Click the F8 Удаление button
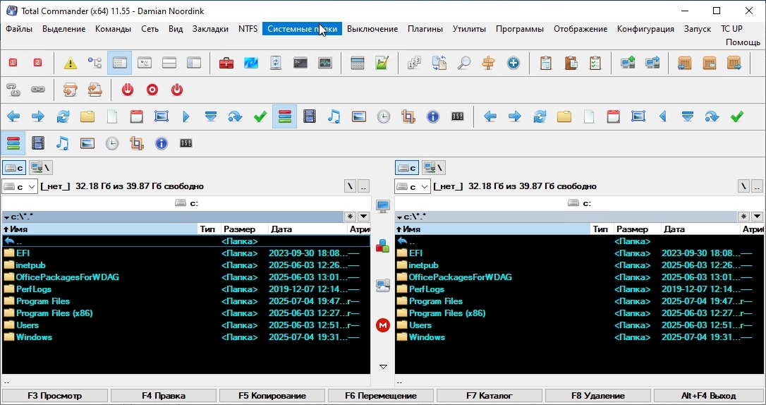 pos(598,396)
